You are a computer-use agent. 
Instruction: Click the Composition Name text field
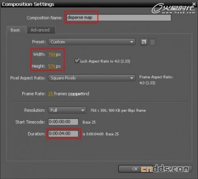pyautogui.click(x=119, y=17)
